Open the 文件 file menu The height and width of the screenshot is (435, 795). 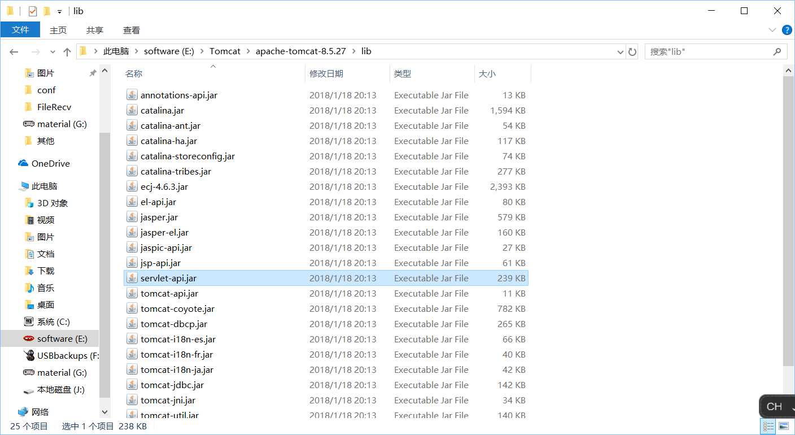coord(20,30)
